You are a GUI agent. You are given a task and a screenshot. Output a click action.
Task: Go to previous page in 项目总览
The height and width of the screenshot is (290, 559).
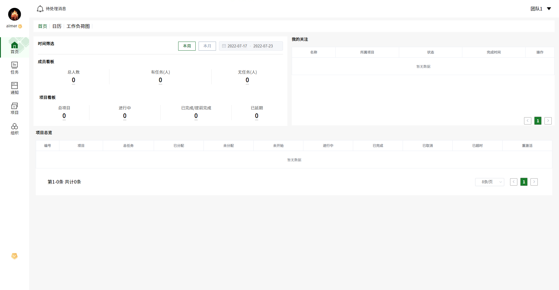click(514, 182)
